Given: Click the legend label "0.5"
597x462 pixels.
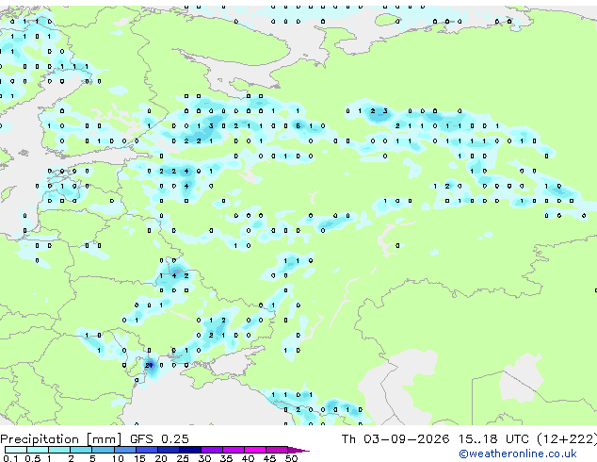Looking at the screenshot, I should coord(33,458).
